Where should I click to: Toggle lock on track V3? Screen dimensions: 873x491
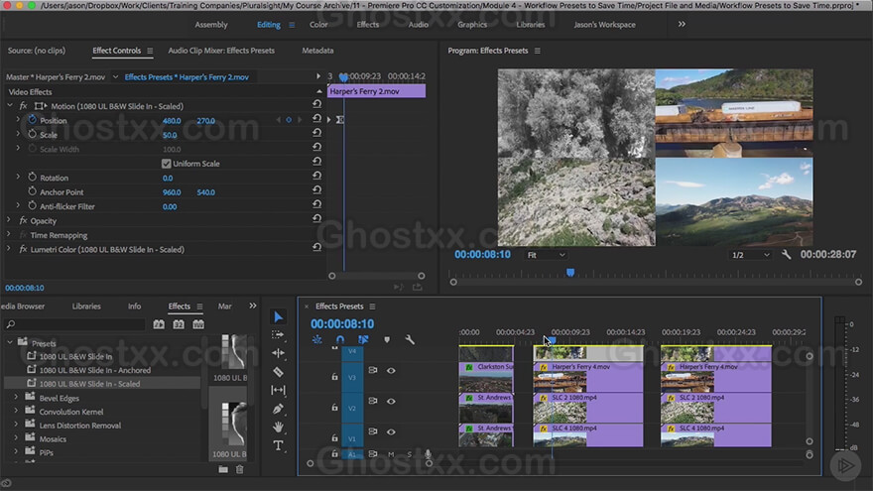pyautogui.click(x=334, y=377)
